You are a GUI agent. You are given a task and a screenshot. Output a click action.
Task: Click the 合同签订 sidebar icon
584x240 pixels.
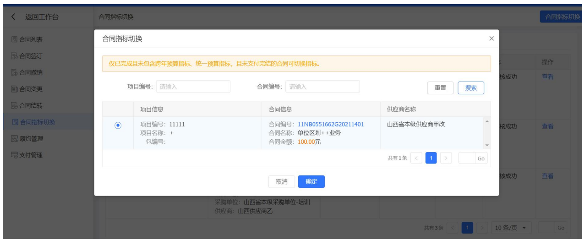14,56
